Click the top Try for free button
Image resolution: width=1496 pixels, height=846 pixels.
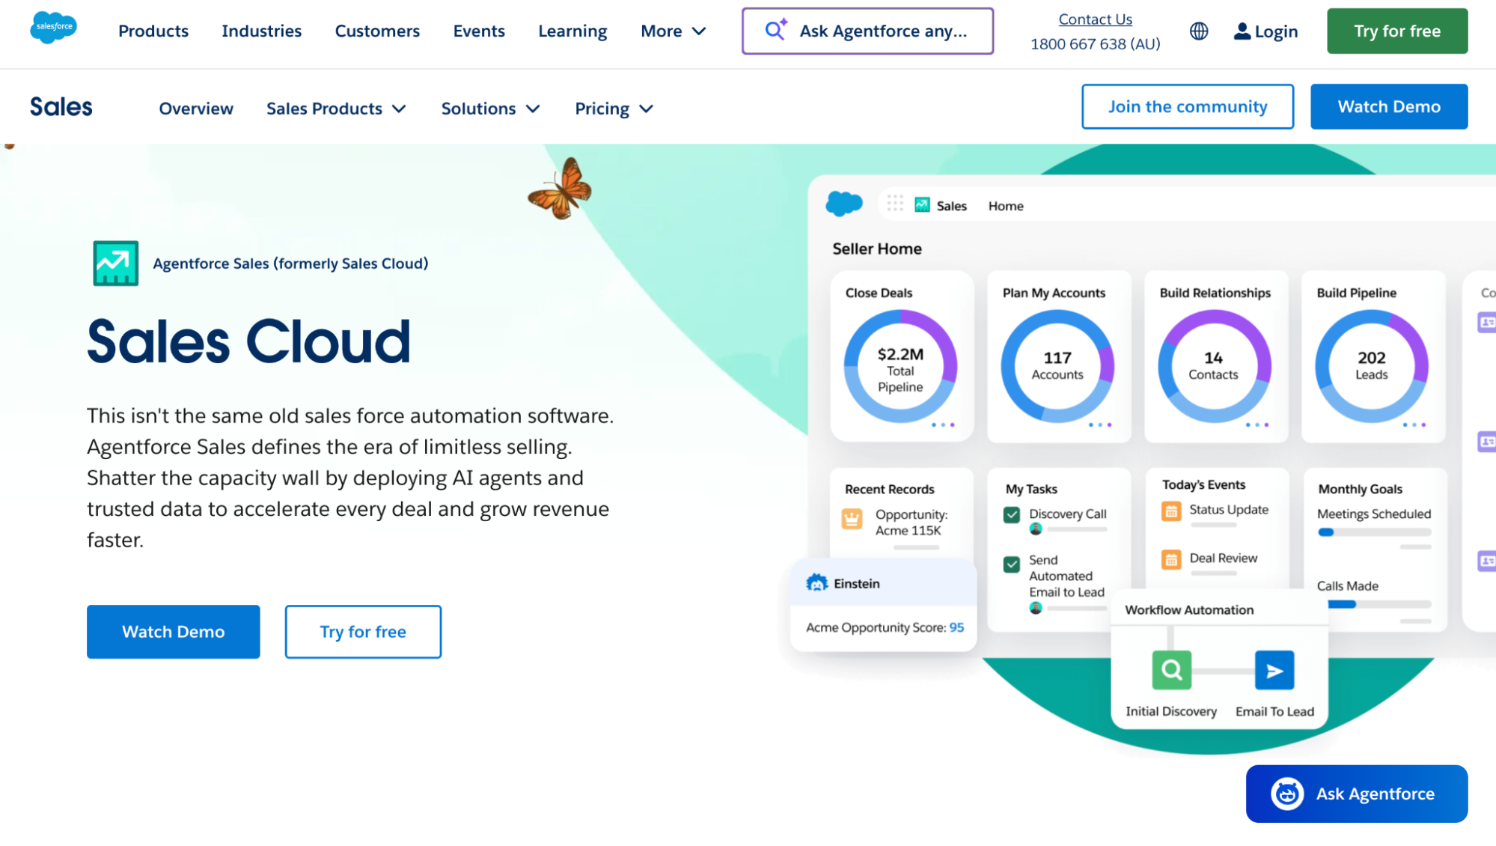pos(1396,31)
